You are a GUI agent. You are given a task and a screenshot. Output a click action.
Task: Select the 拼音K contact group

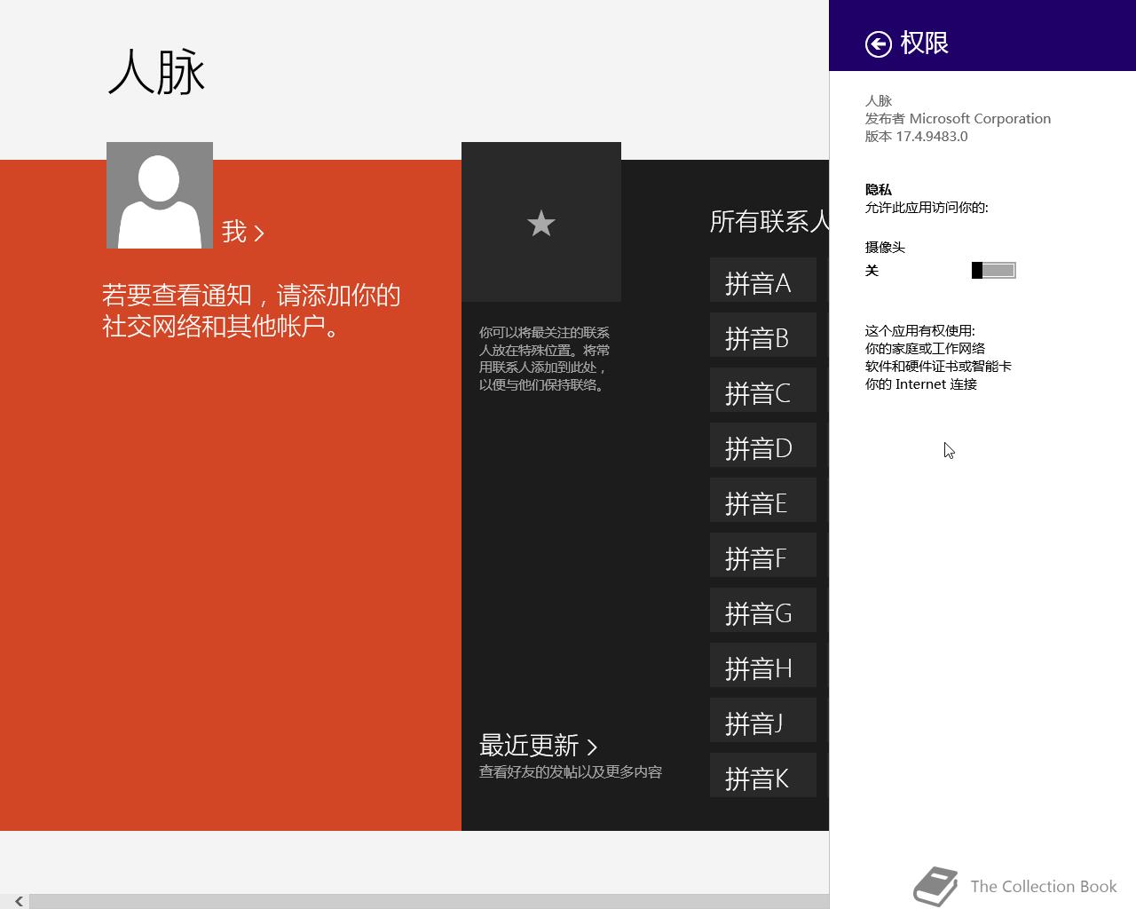pos(763,775)
